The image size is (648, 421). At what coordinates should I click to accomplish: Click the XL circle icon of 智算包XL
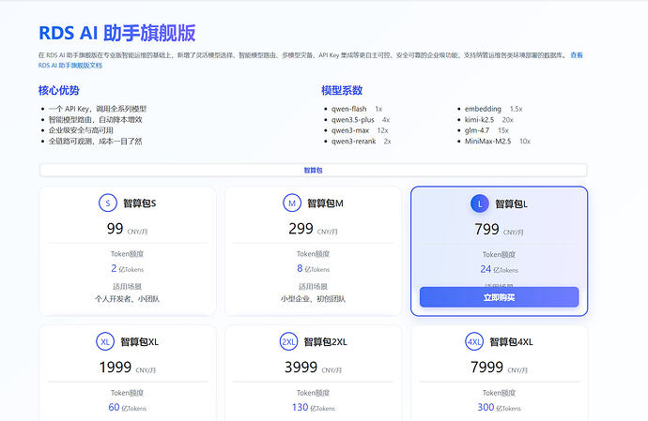coord(105,341)
